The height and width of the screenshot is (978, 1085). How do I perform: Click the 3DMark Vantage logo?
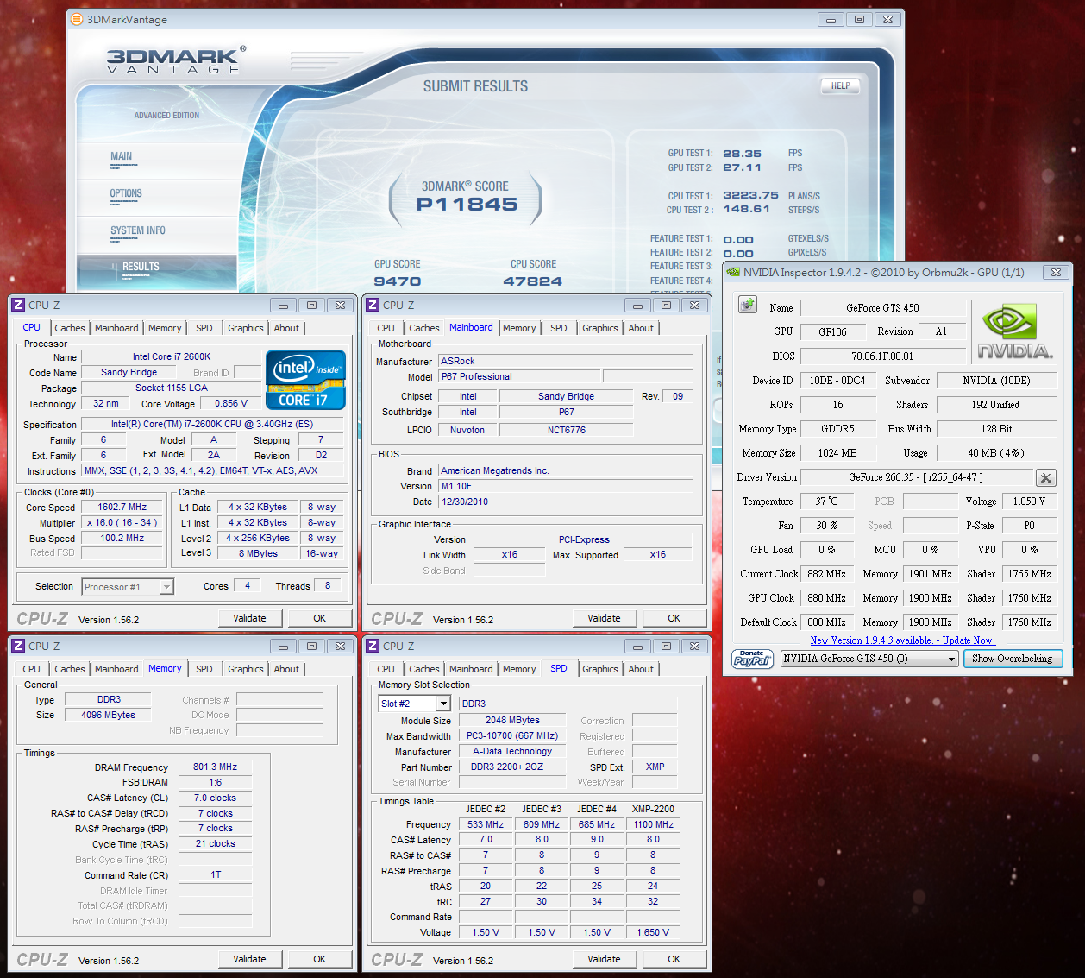pos(176,60)
